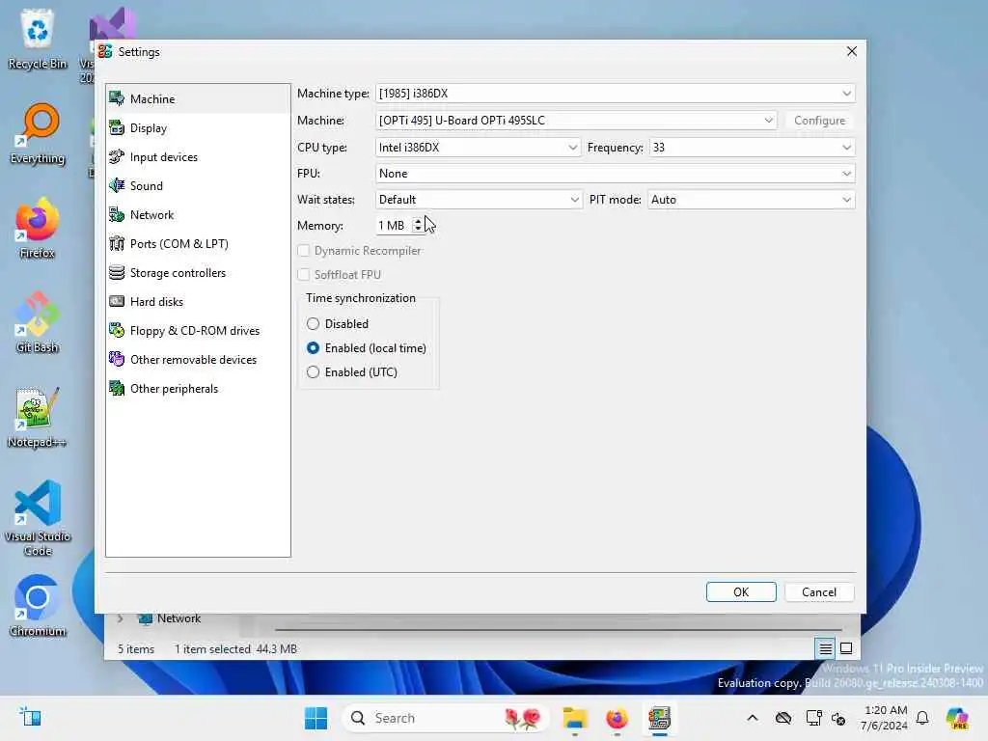988x741 pixels.
Task: Launch Everything search desktop icon
Action: tap(38, 133)
